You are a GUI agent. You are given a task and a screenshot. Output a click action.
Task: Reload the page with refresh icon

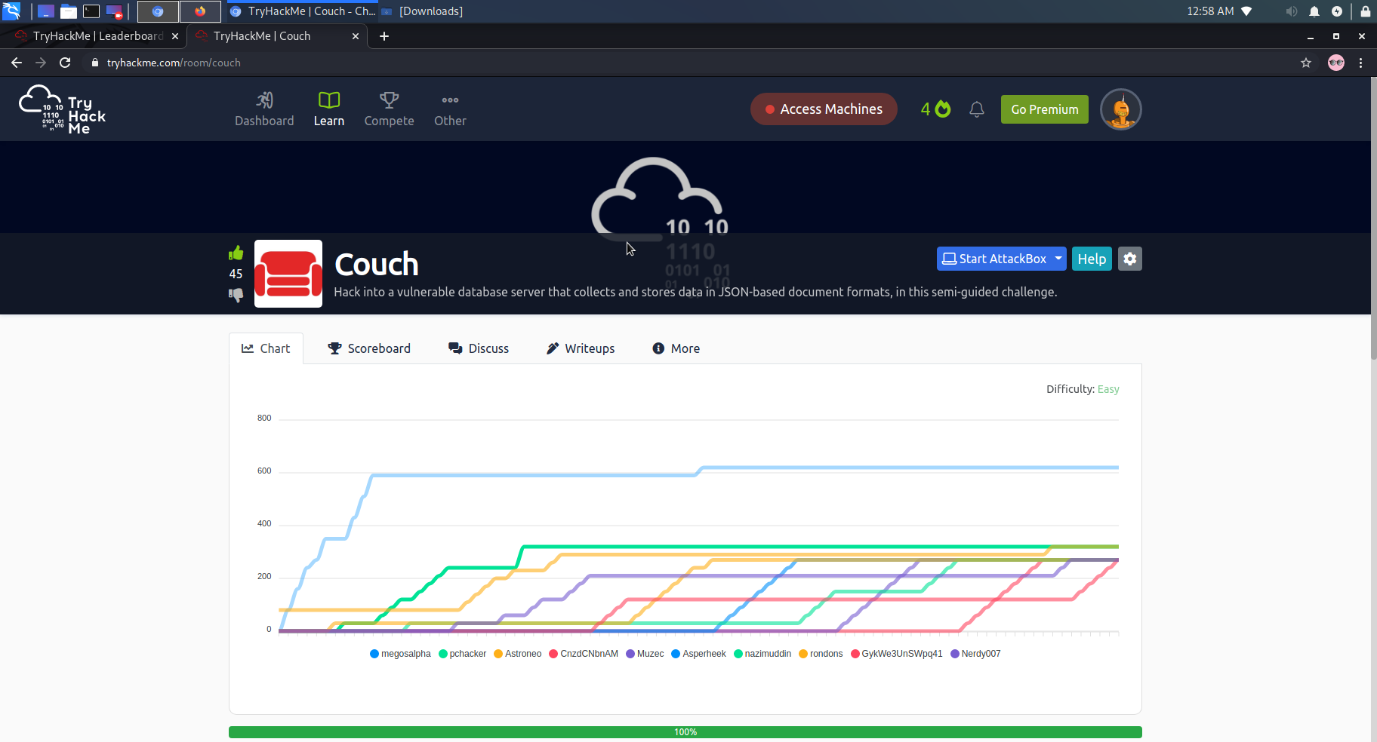click(65, 63)
